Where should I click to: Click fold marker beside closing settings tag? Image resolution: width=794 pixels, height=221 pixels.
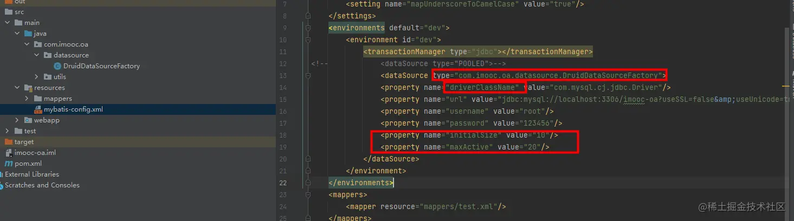point(308,16)
